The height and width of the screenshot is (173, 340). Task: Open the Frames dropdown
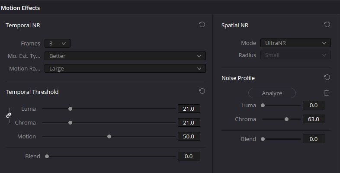pyautogui.click(x=57, y=43)
